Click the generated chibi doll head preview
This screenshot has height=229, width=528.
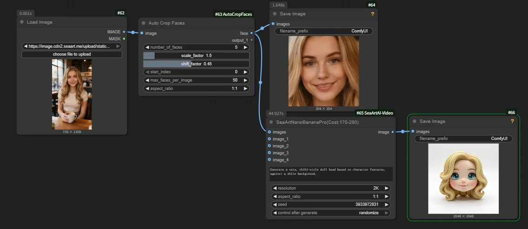coord(463,178)
